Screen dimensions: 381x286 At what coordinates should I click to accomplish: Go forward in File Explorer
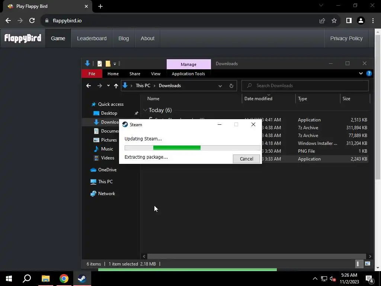point(100,86)
